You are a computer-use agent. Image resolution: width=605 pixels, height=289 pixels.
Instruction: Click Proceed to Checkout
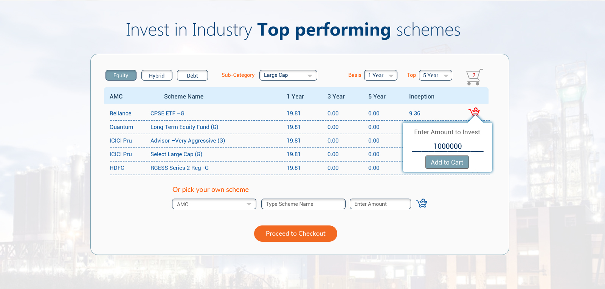295,233
